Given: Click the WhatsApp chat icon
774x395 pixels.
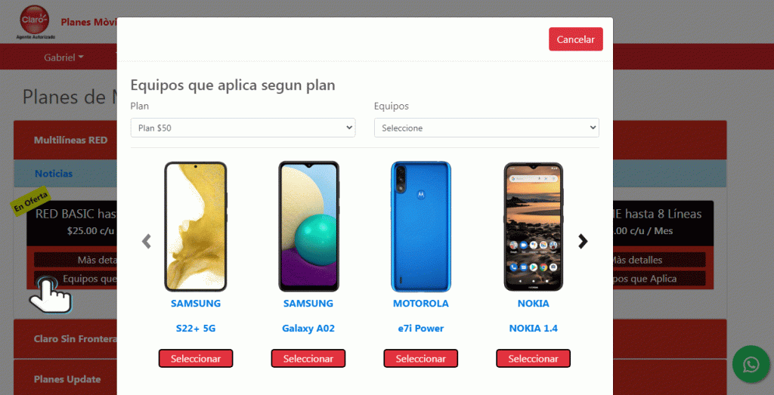Looking at the screenshot, I should [x=751, y=365].
